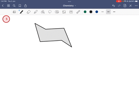The height and width of the screenshot is (104, 139).
Task: Select the Text box tool
Action: coord(71,12)
